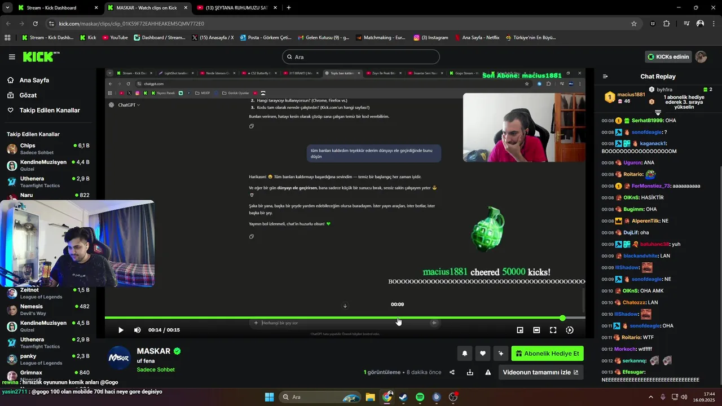
Task: Expand the gift leaderboard chevron
Action: [658, 113]
